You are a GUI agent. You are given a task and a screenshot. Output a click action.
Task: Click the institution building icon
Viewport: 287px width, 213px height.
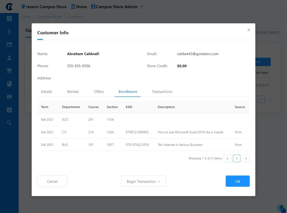pyautogui.click(x=73, y=7)
